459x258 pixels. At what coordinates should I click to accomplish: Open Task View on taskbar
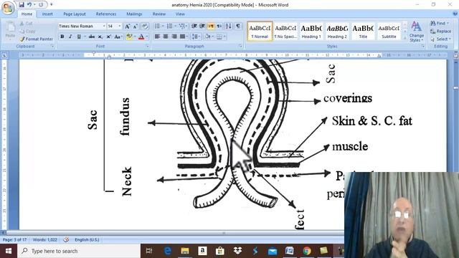(x=149, y=251)
